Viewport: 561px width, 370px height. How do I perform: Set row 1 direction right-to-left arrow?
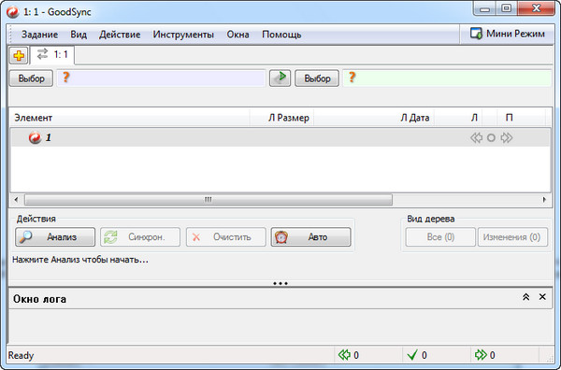476,137
